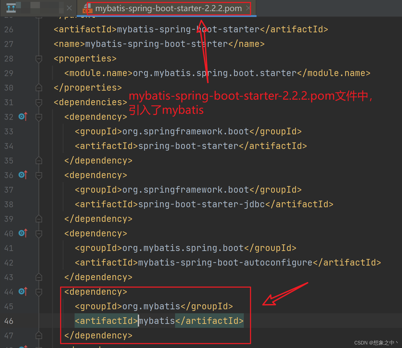Image resolution: width=402 pixels, height=348 pixels.
Task: Click closing dependency tag on line 39
Action: (x=98, y=219)
